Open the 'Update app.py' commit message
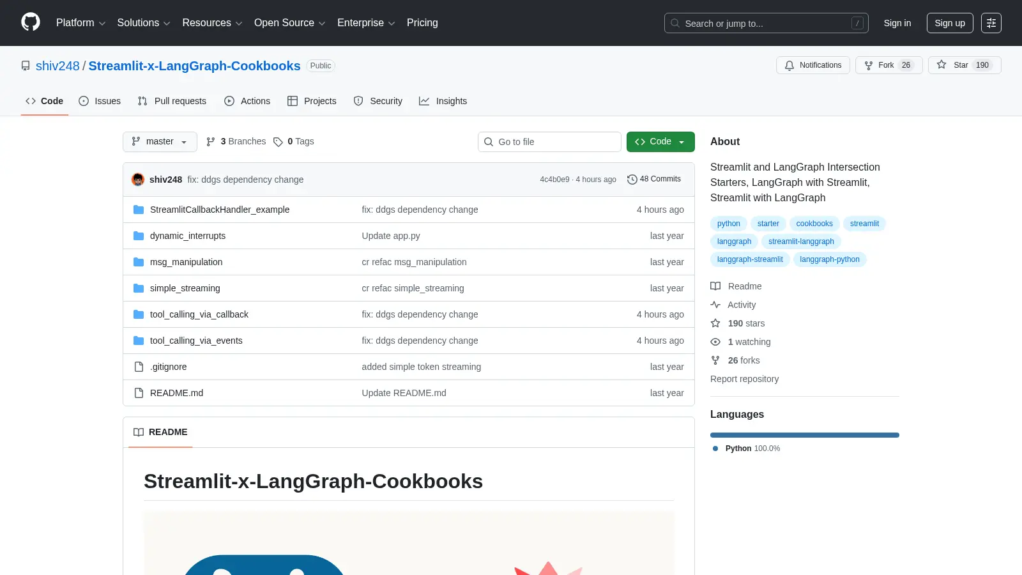 point(391,236)
